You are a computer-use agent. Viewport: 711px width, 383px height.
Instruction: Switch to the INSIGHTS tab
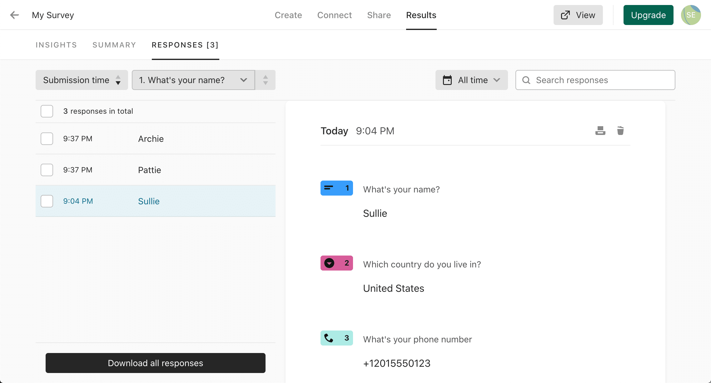(57, 44)
